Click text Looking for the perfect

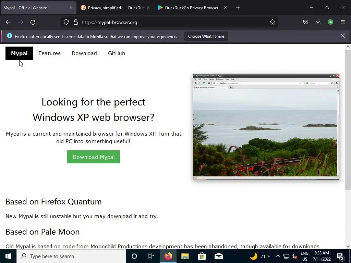[x=94, y=102]
